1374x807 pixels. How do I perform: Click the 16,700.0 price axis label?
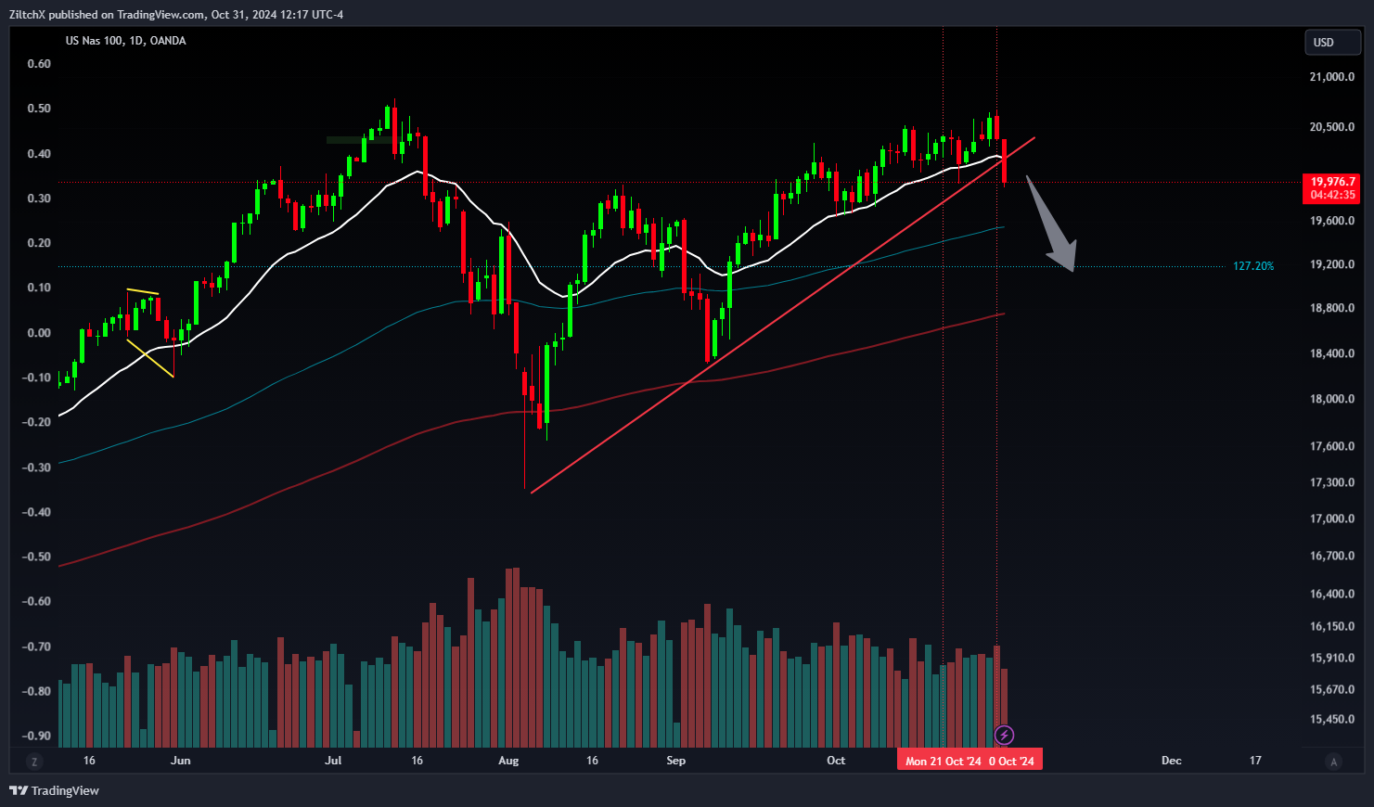[x=1331, y=556]
